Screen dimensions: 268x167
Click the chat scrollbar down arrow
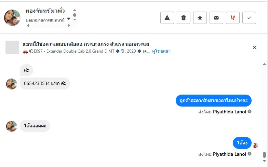click(264, 165)
